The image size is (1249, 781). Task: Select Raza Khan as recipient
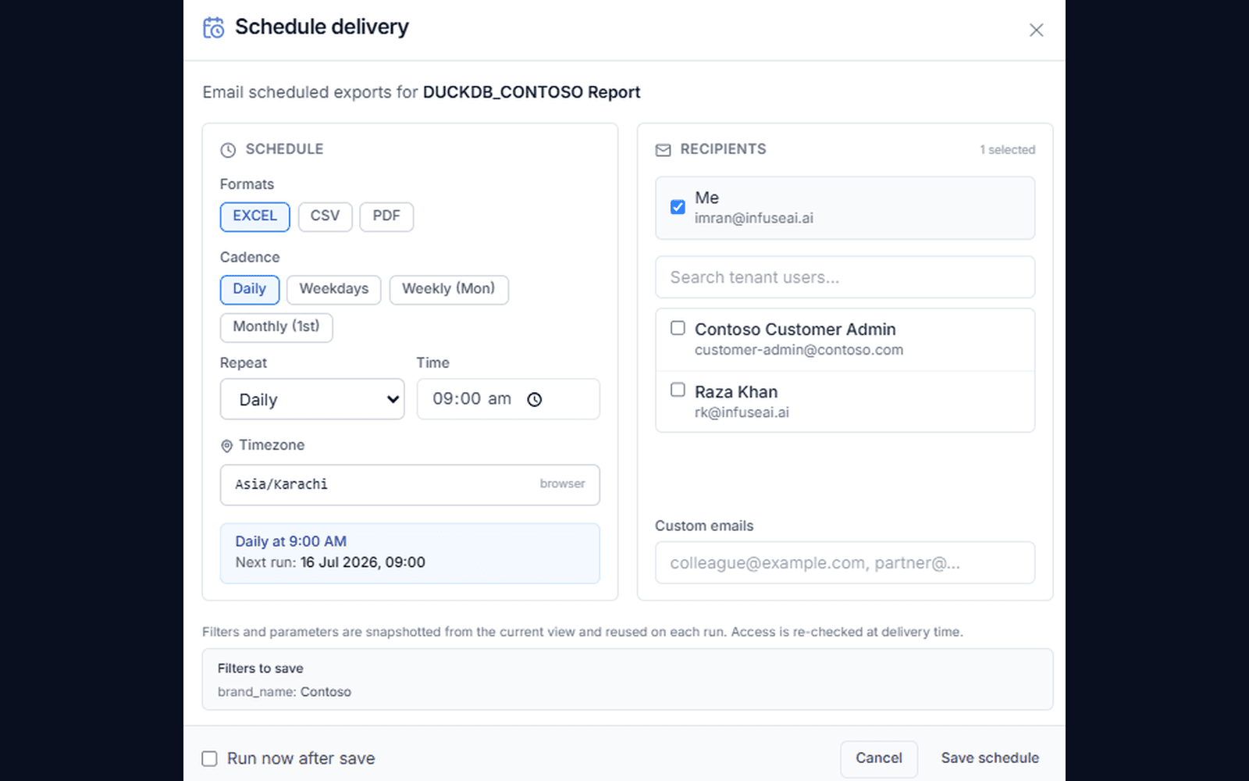(x=678, y=390)
